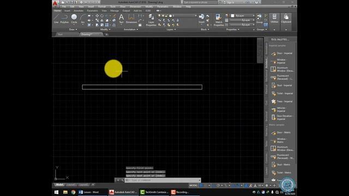349x196 pixels.
Task: Open the Format menu
Action: click(102, 7)
